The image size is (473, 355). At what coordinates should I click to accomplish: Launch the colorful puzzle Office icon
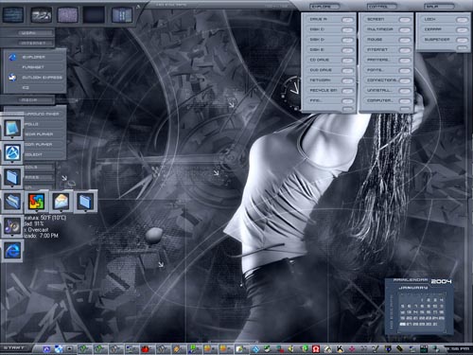[x=37, y=201]
